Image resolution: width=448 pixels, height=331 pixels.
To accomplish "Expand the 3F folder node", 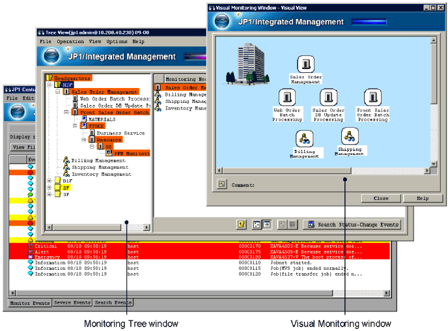I will (x=49, y=194).
